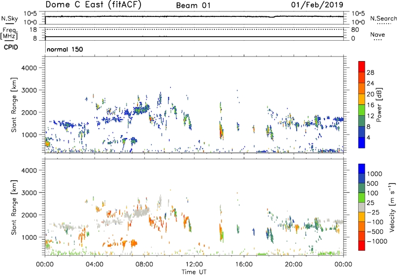Click the "18" frequency axis label
Image resolution: width=397 pixels, height=275 pixels.
point(33,30)
